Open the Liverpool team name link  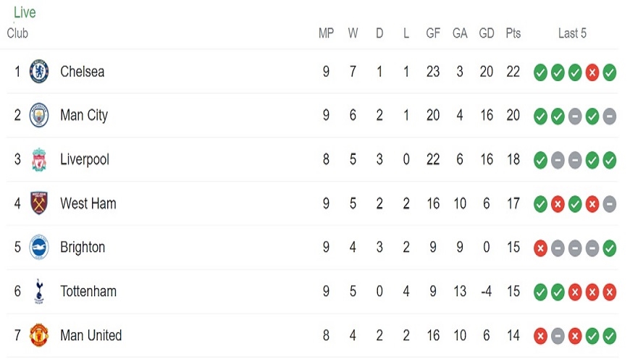click(85, 159)
